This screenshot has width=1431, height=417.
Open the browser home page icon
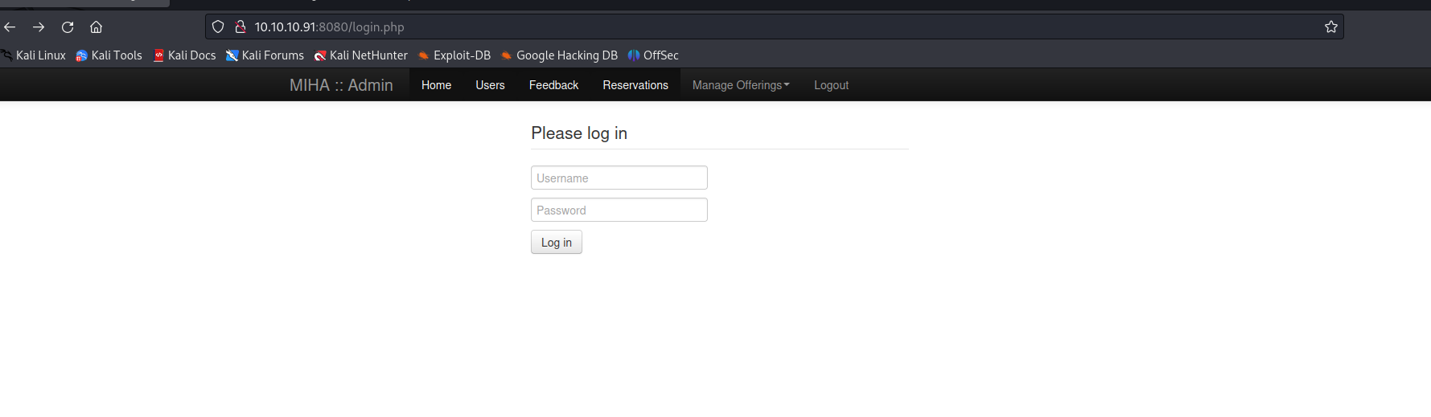(x=96, y=27)
